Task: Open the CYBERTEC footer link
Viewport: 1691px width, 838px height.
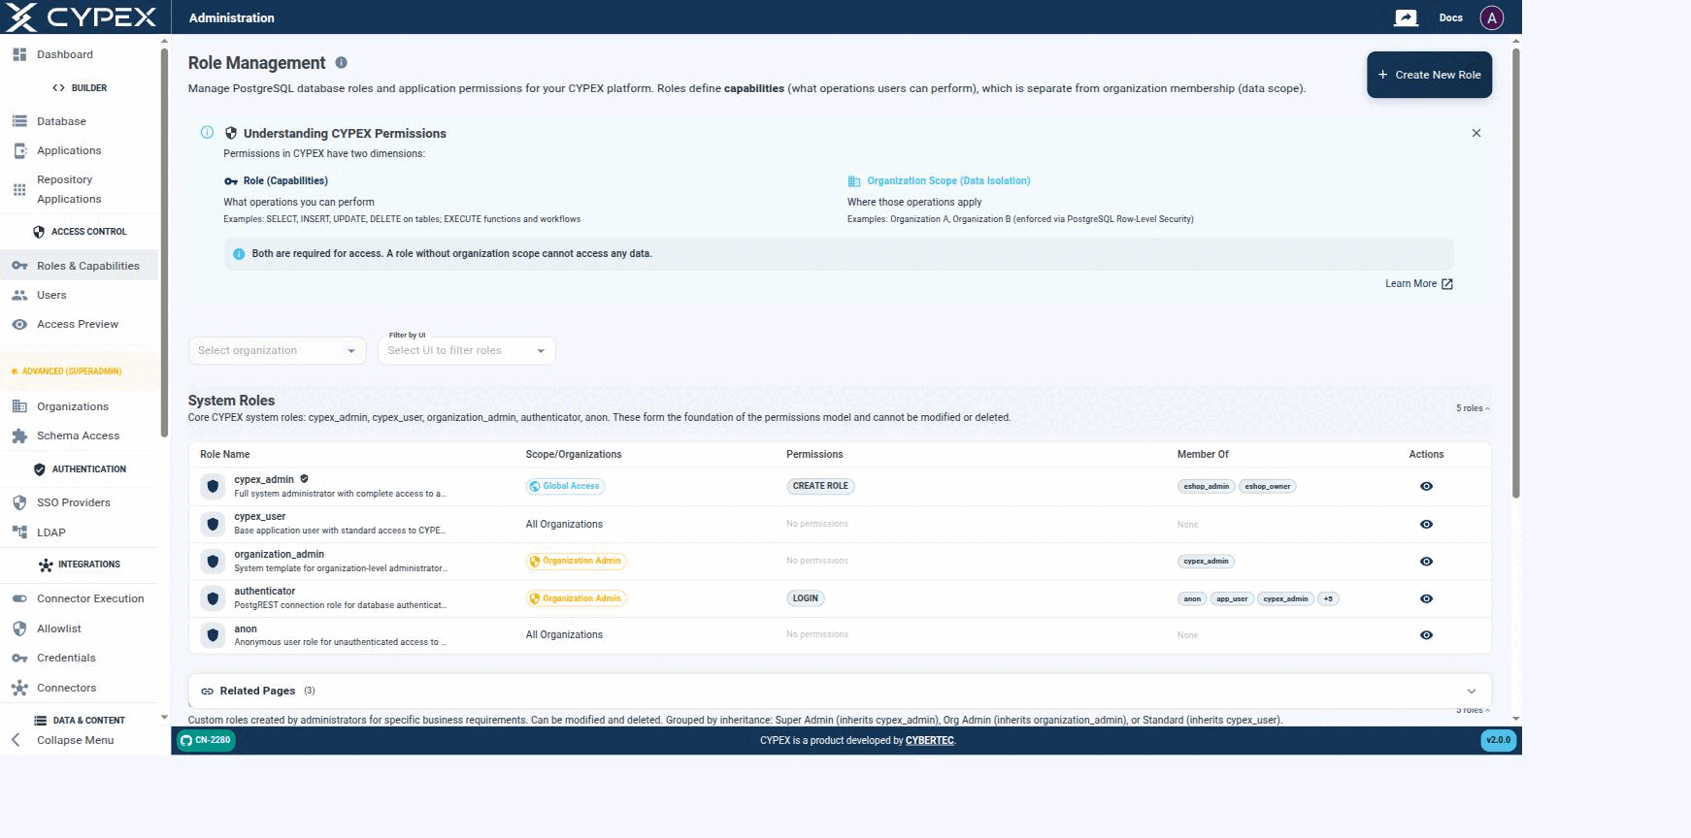Action: [x=929, y=740]
